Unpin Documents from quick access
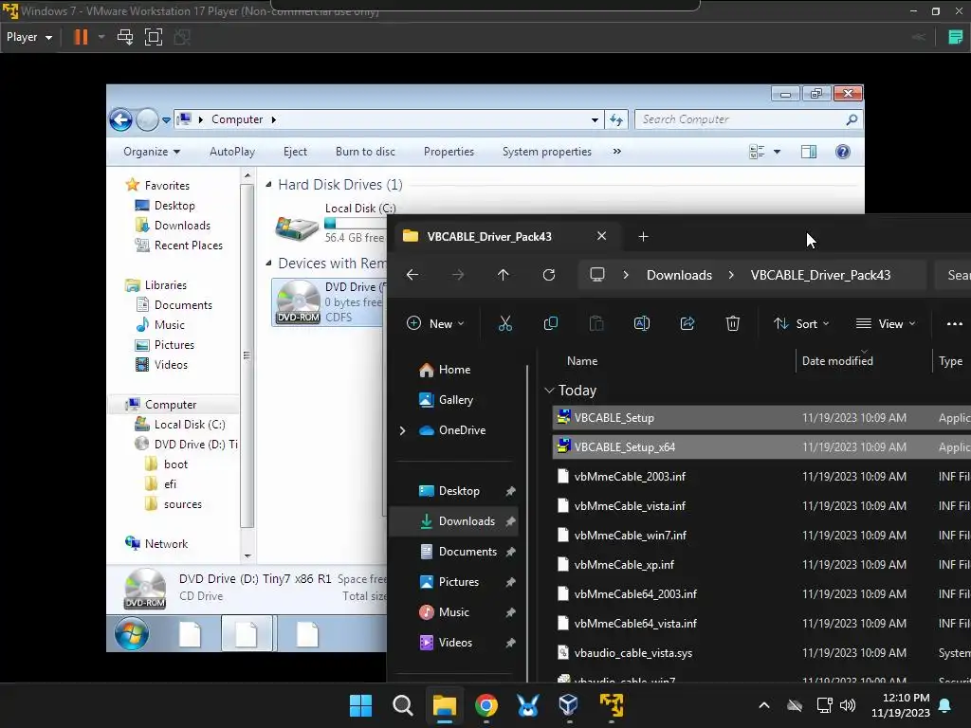Image resolution: width=971 pixels, height=728 pixels. (x=510, y=552)
